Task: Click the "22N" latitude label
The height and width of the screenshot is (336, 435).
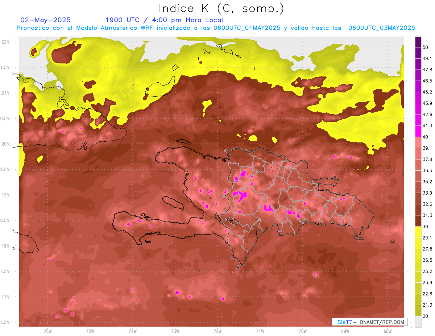Action: point(5,42)
